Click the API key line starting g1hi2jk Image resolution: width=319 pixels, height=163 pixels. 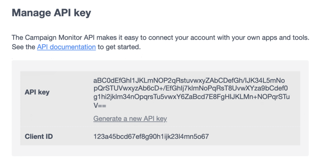click(x=192, y=97)
